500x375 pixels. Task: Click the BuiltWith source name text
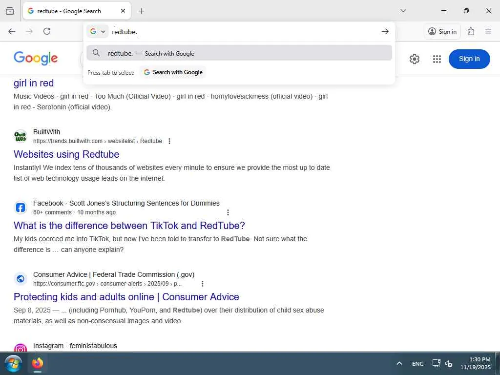pyautogui.click(x=46, y=132)
